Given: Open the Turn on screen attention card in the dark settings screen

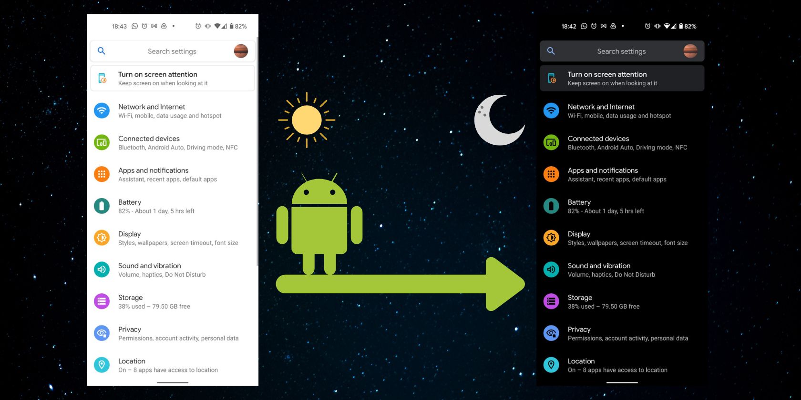Looking at the screenshot, I should click(x=622, y=78).
